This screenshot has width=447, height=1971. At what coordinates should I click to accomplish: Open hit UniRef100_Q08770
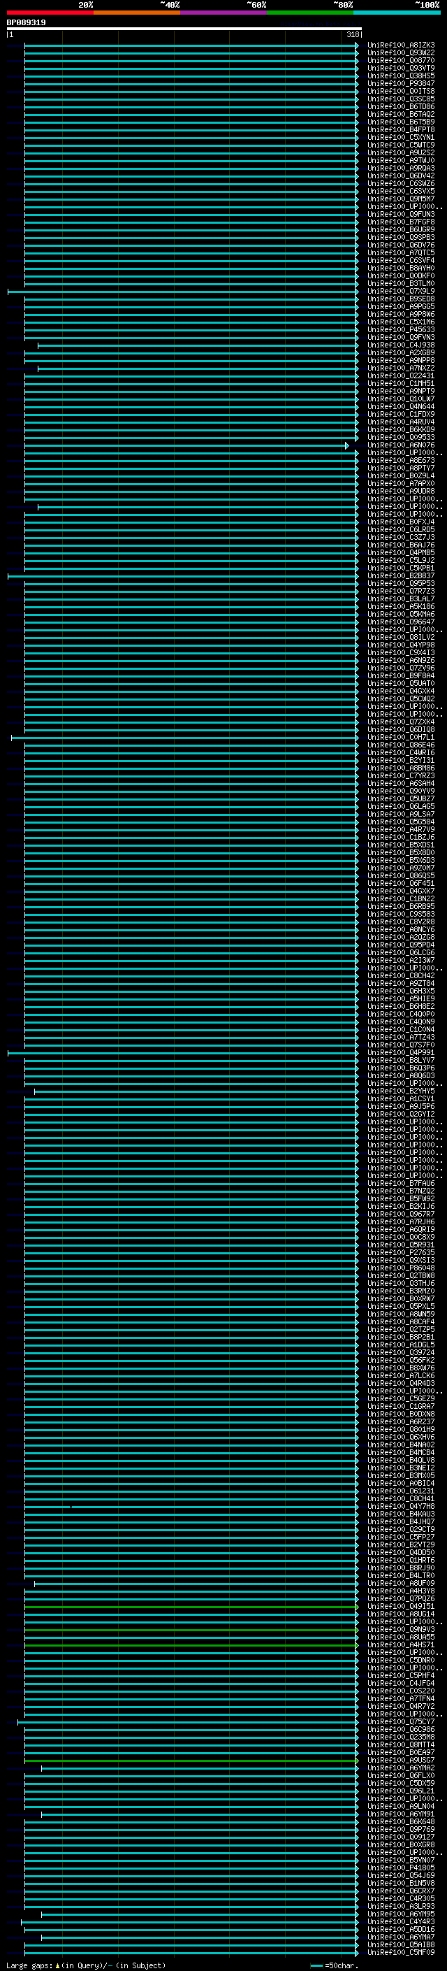pos(401,60)
